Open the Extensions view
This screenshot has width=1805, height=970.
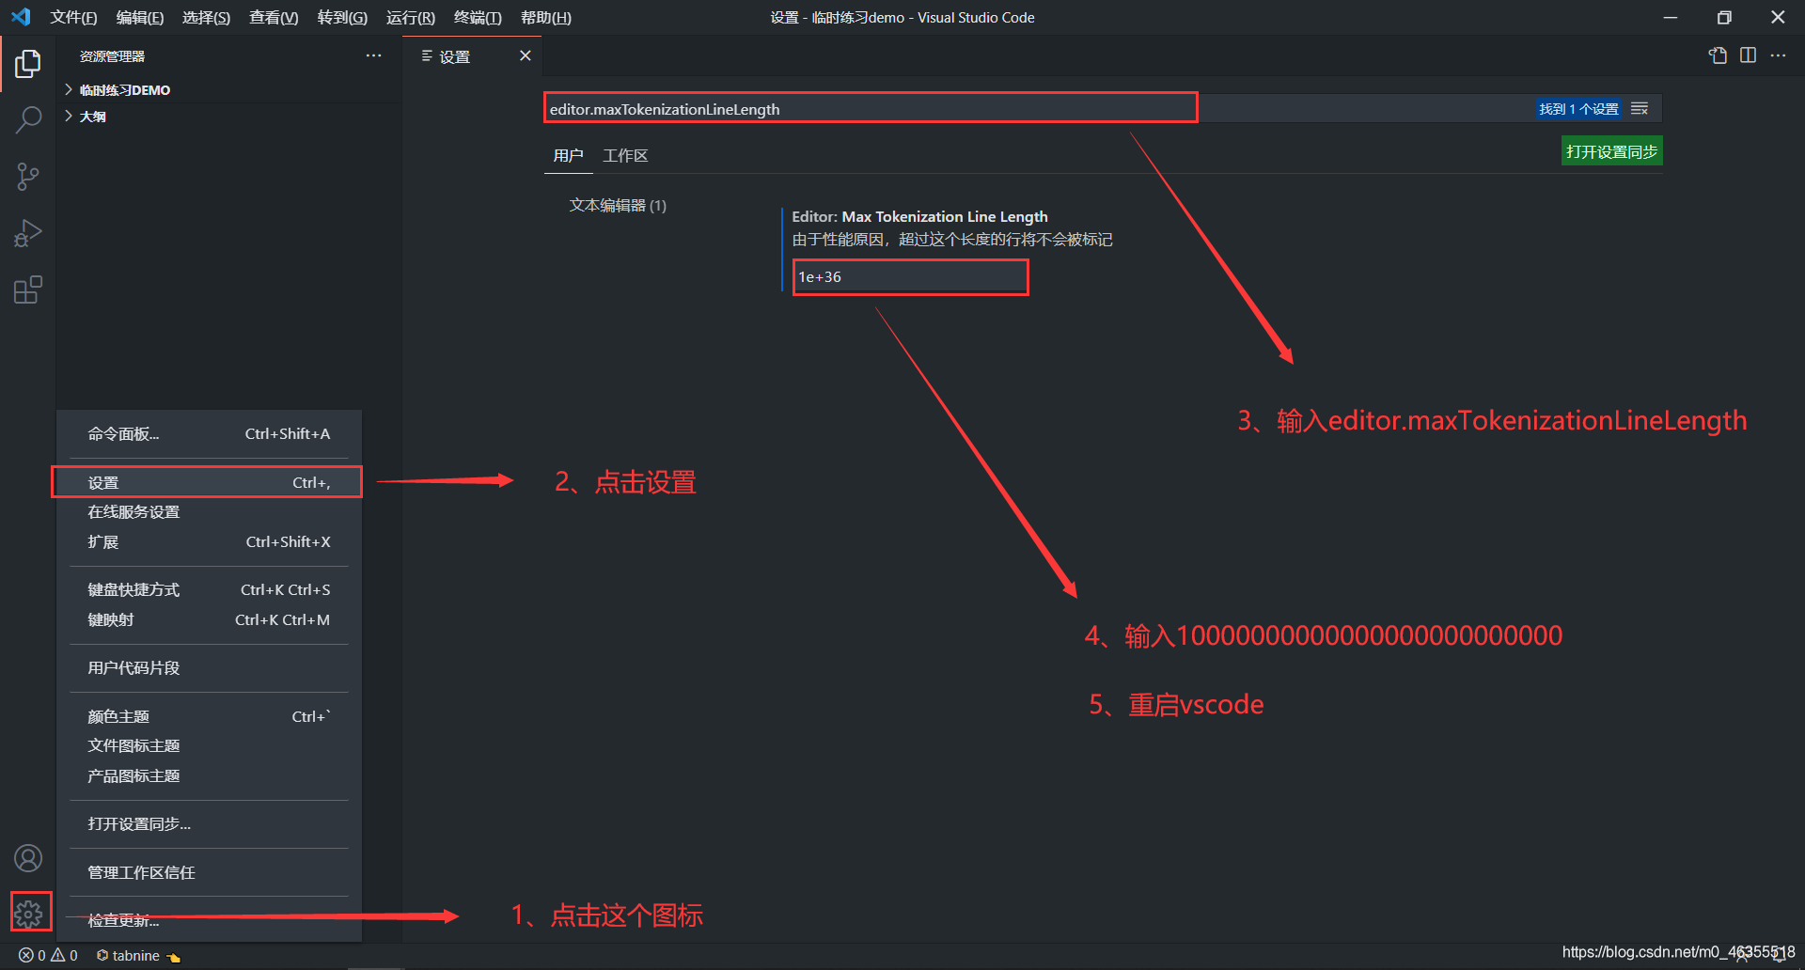pyautogui.click(x=28, y=289)
